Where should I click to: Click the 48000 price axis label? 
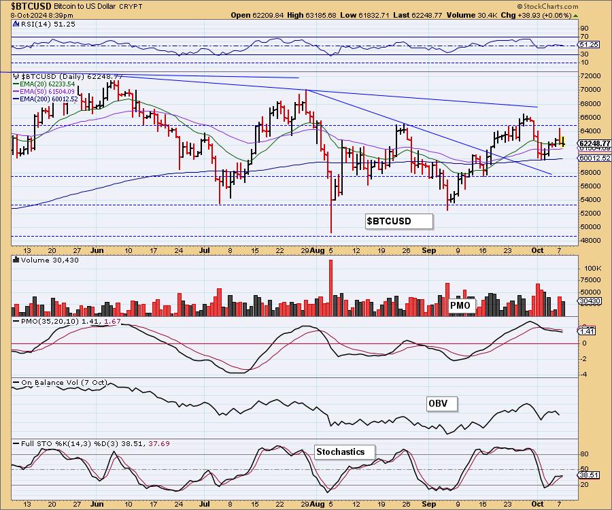pyautogui.click(x=590, y=240)
